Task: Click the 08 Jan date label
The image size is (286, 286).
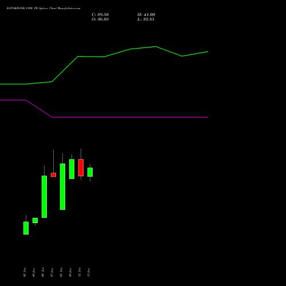Action: point(61,272)
